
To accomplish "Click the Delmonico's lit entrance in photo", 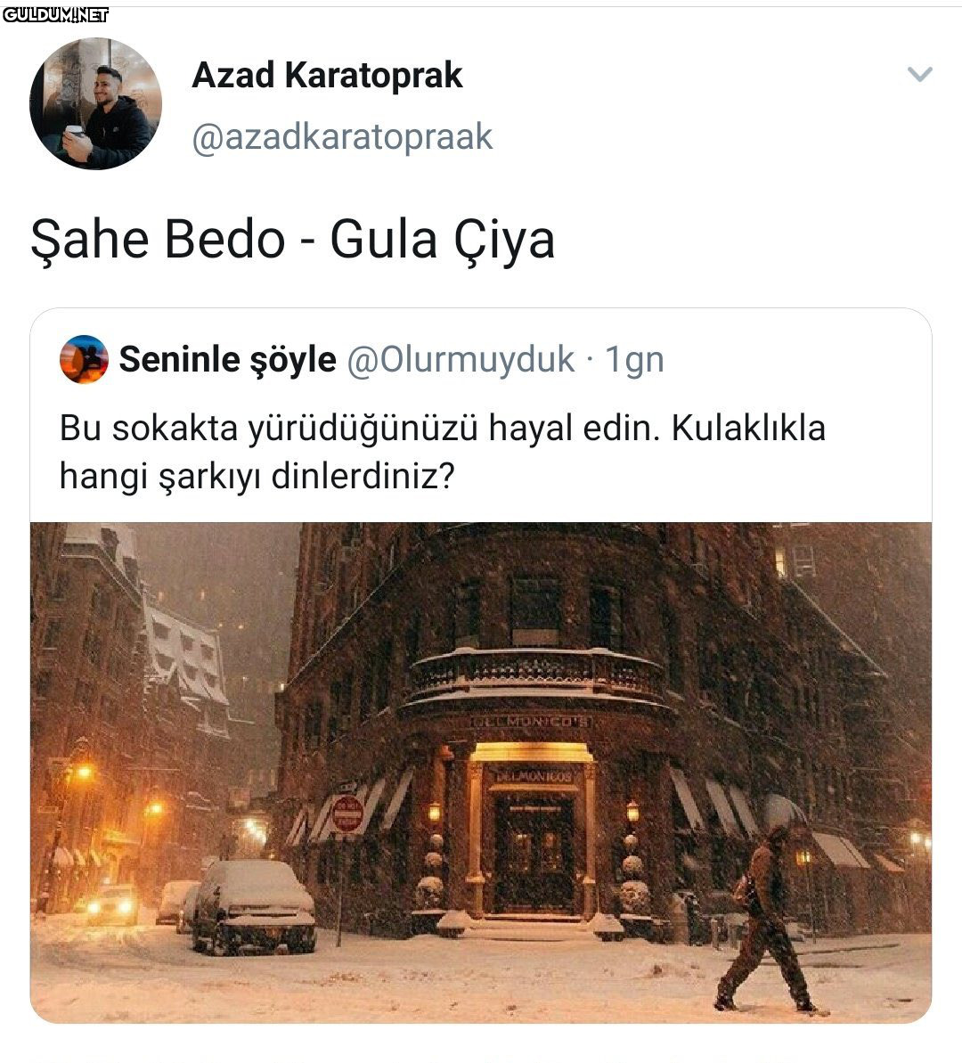I will pos(533,838).
